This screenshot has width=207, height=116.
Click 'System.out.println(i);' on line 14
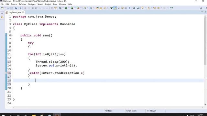point(56,65)
